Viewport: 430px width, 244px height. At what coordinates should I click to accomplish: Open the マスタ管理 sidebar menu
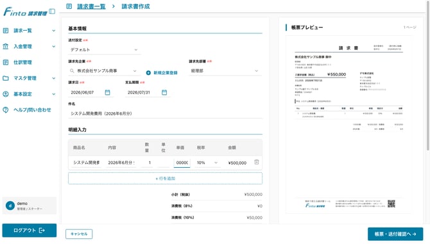29,78
